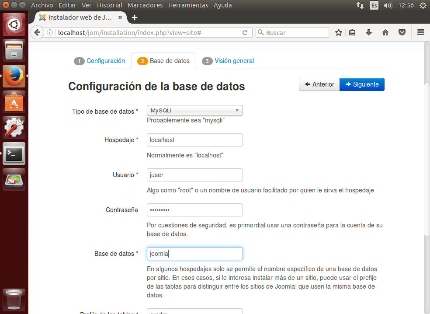Image resolution: width=430 pixels, height=314 pixels.
Task: Close the Instalador web de Joomla tab
Action: [120, 17]
